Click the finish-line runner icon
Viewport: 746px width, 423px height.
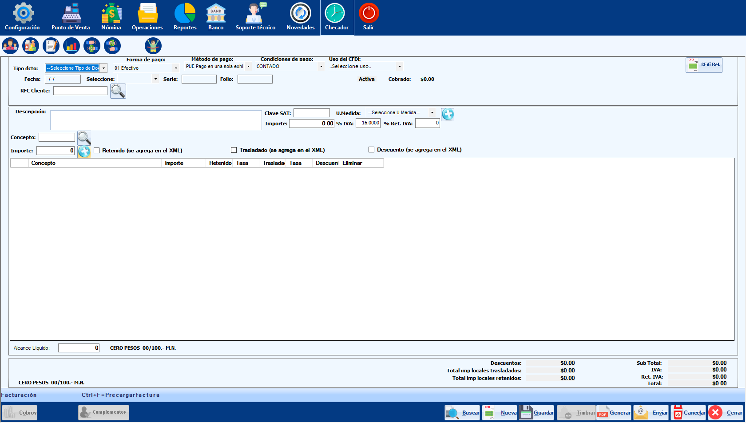coord(153,46)
